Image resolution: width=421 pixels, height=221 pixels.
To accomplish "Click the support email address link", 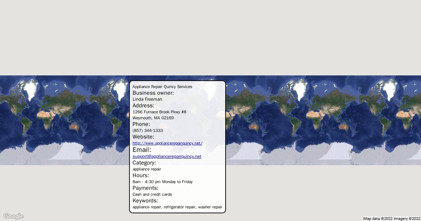I will click(x=167, y=156).
